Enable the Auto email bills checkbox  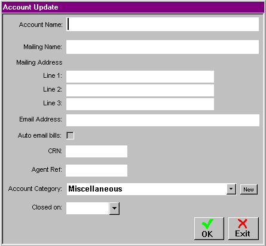pyautogui.click(x=70, y=135)
